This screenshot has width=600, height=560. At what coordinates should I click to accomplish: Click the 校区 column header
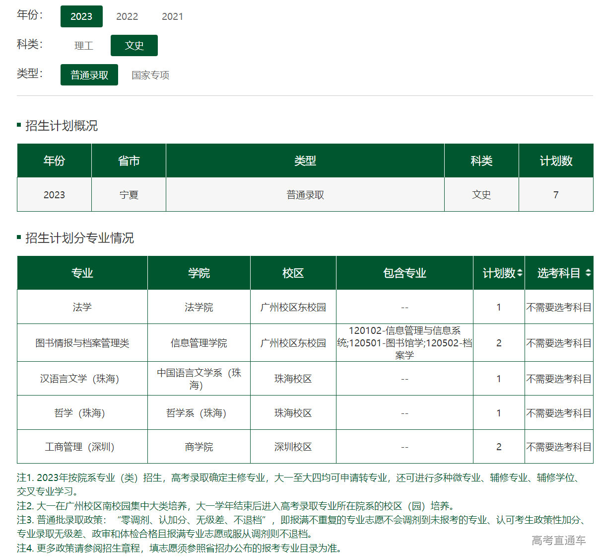coord(293,273)
